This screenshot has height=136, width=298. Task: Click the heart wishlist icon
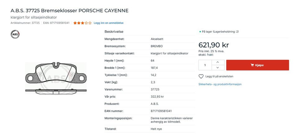pyautogui.click(x=201, y=76)
